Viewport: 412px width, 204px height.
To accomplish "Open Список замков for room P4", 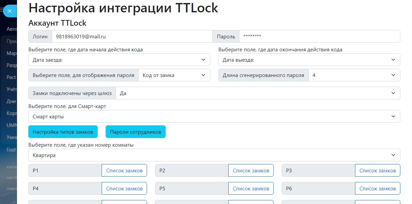I will coord(124,189).
